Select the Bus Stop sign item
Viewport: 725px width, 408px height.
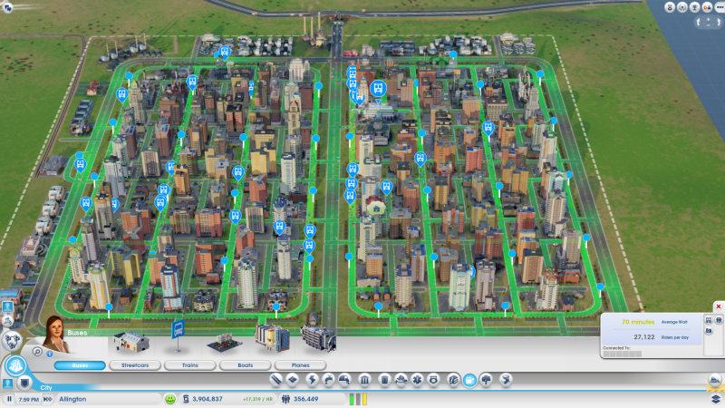pyautogui.click(x=178, y=335)
